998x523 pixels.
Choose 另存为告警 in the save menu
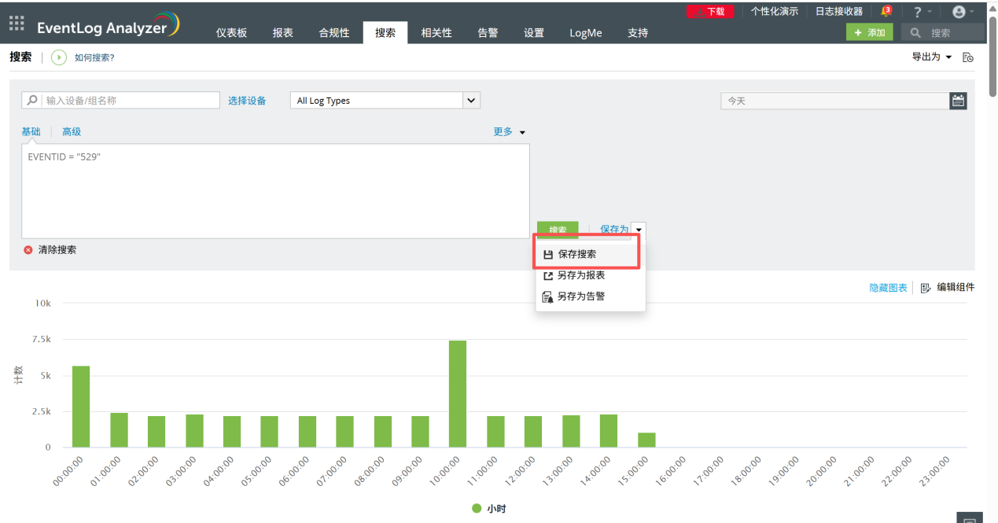(580, 297)
